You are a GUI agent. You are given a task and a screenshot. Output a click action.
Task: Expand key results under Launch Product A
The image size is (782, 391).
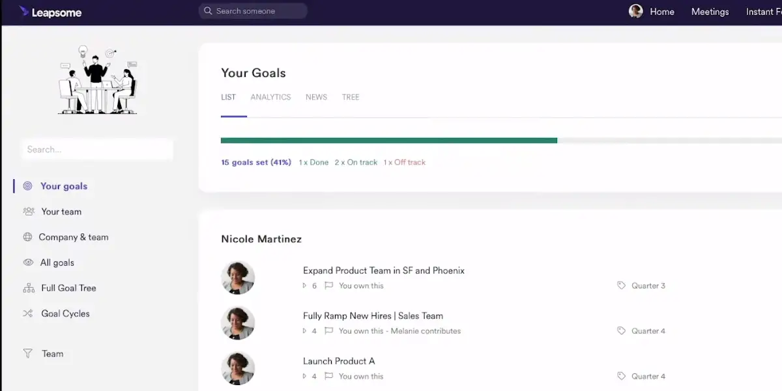(304, 376)
